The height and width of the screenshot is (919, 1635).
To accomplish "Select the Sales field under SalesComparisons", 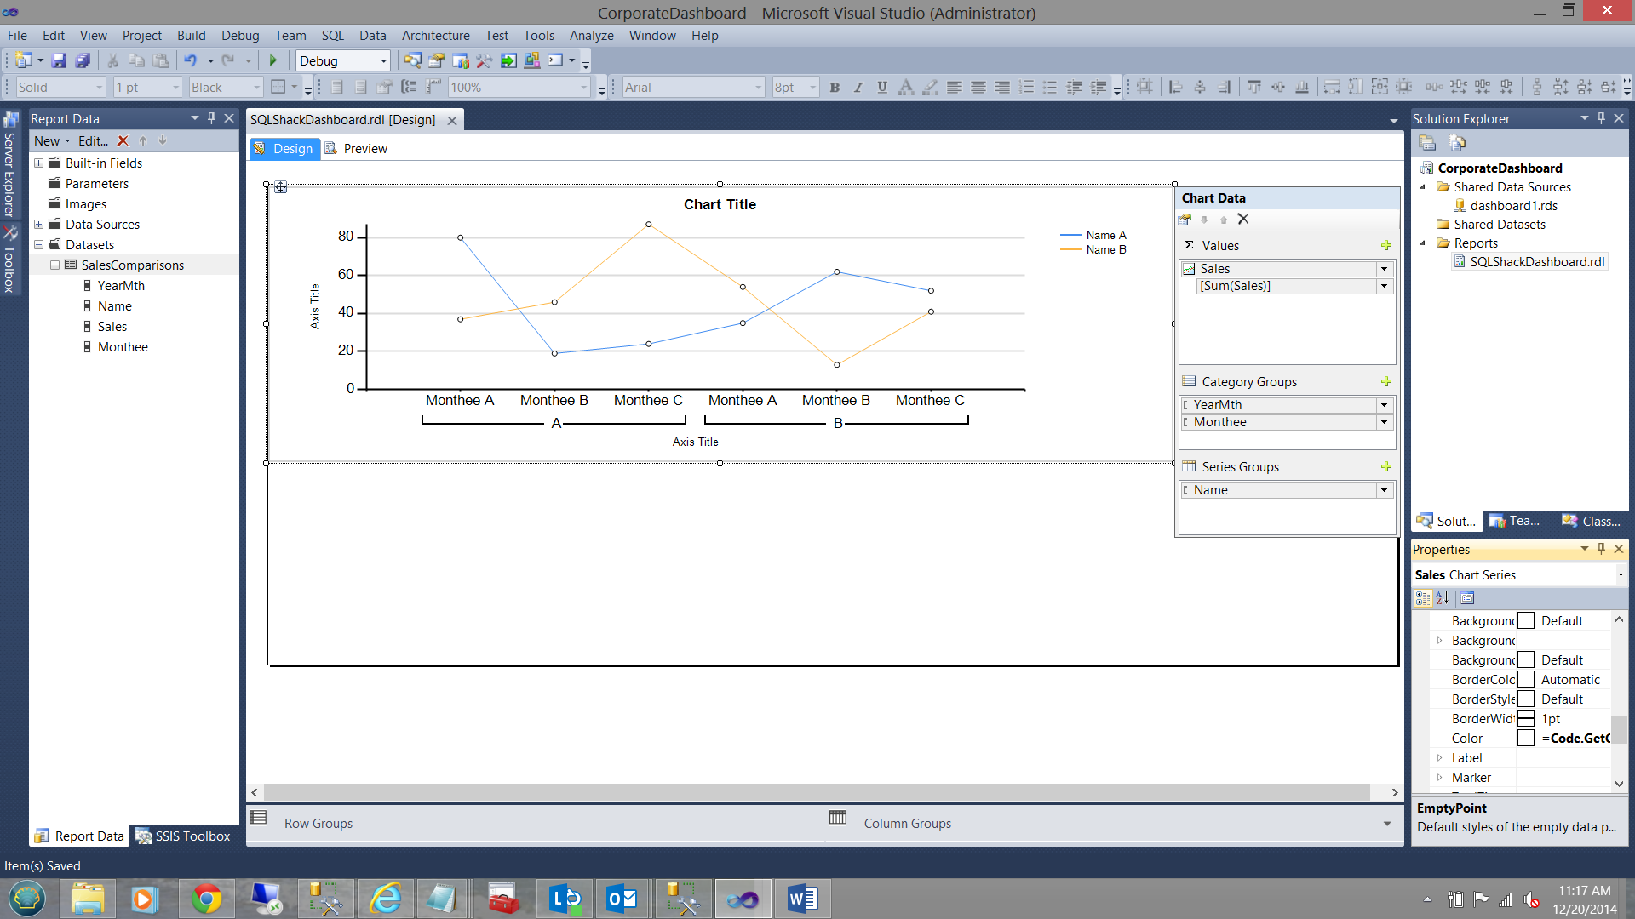I will click(x=112, y=326).
